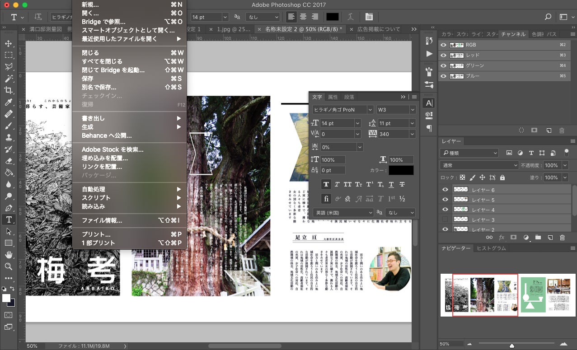Open the 通常 blend mode dropdown
Screen dimensions: 577x350
click(x=479, y=166)
